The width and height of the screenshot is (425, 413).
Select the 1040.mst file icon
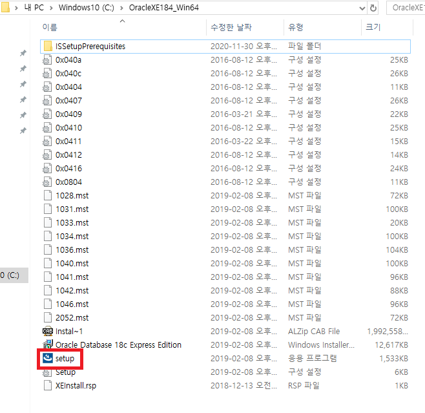point(48,263)
